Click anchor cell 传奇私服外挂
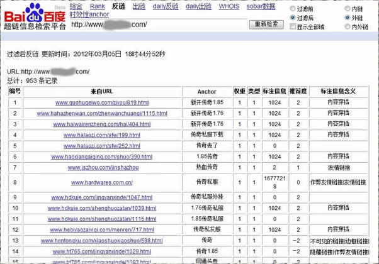The height and width of the screenshot is (264, 379). 207,197
